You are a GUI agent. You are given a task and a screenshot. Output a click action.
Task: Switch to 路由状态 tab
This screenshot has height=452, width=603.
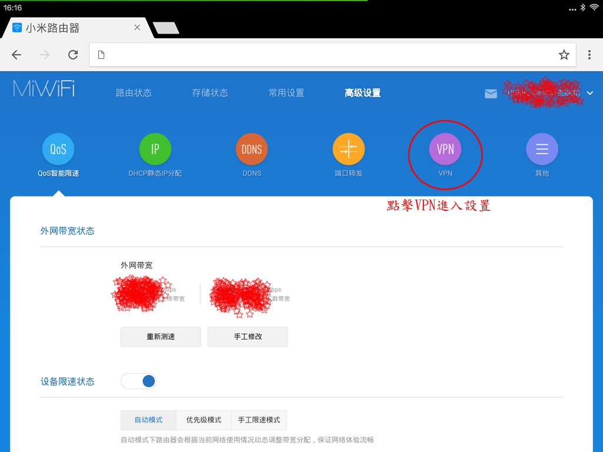click(x=134, y=93)
